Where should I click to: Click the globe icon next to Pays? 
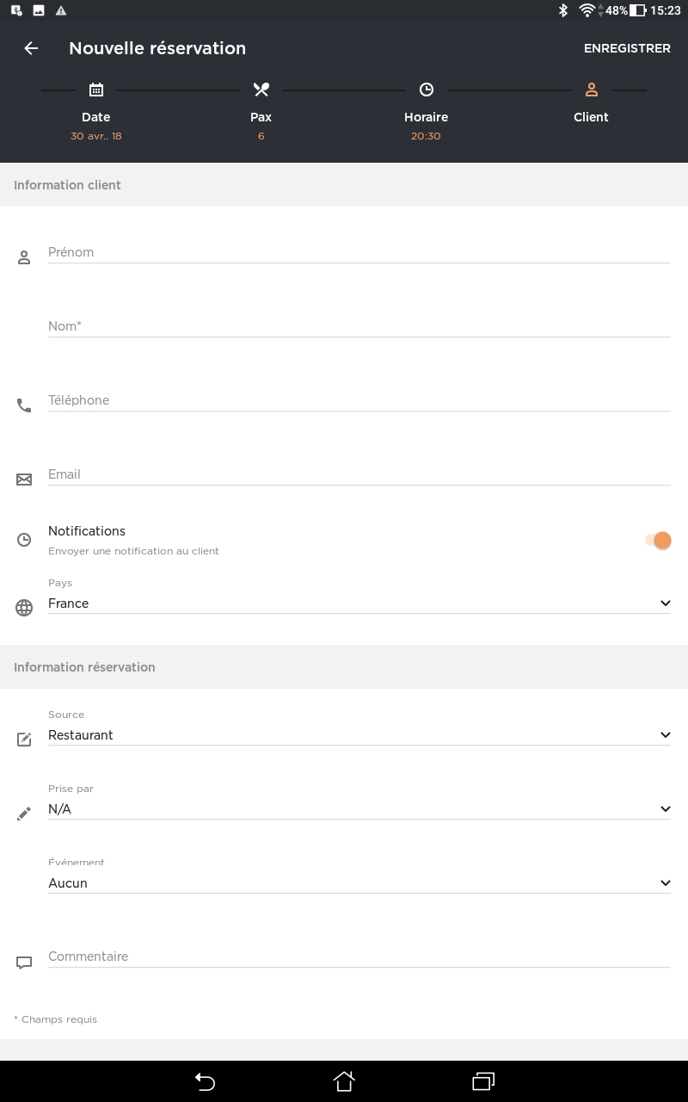click(x=24, y=608)
